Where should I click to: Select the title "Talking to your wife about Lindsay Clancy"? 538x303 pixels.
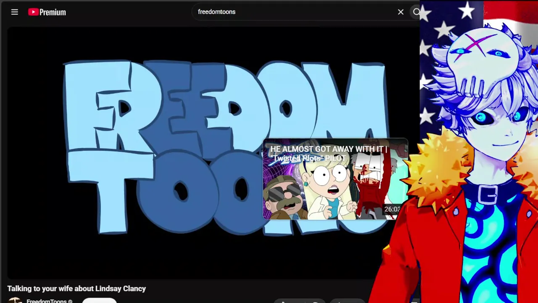point(76,289)
